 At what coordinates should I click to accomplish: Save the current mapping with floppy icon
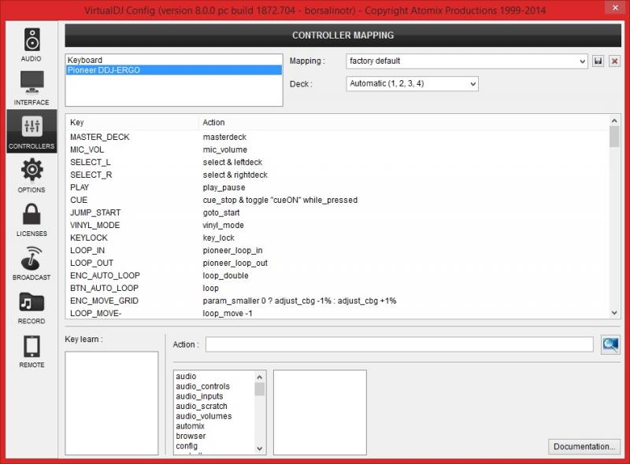(598, 61)
